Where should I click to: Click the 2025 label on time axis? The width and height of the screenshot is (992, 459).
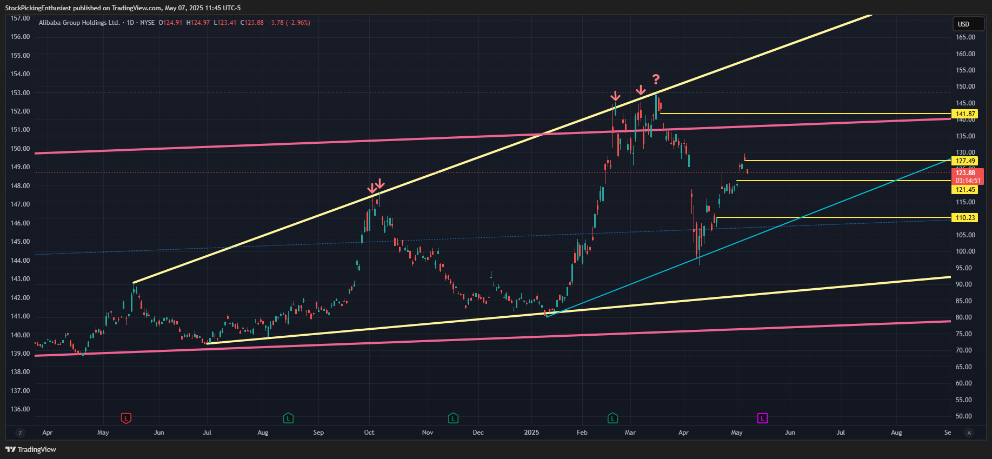pos(532,433)
